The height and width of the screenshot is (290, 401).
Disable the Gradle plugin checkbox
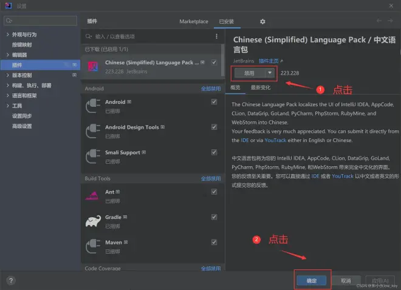[x=214, y=217]
